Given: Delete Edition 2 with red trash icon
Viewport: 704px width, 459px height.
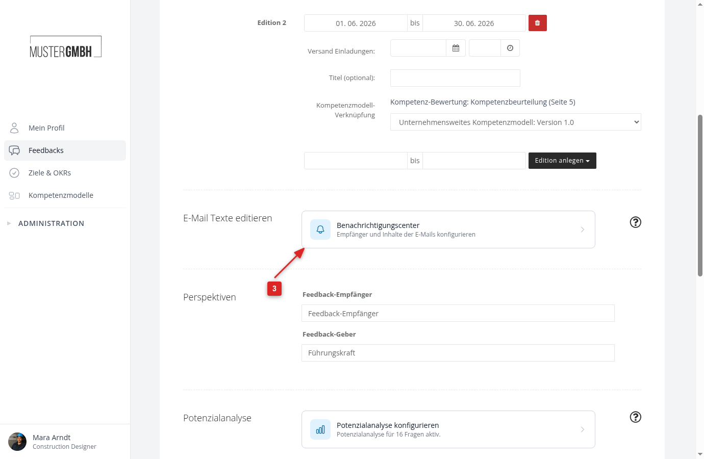Looking at the screenshot, I should coord(537,23).
